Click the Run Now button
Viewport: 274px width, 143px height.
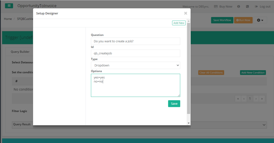[243, 20]
